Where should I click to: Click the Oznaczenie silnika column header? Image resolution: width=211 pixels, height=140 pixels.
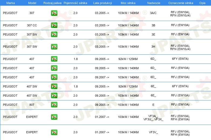tap(181, 3)
